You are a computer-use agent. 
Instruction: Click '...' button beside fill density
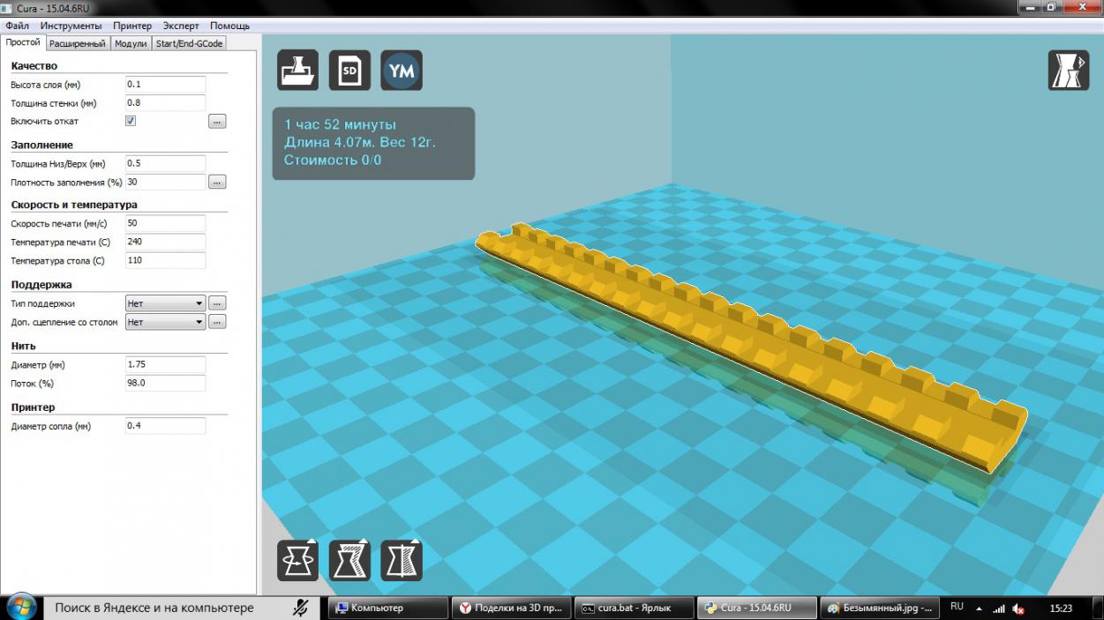coord(217,183)
